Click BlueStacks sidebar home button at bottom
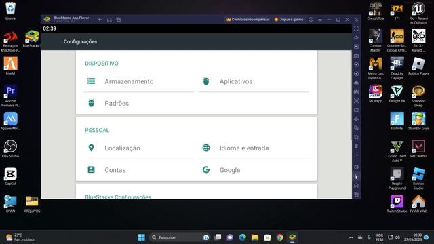Viewport: 434px width, 244px height. [x=357, y=185]
